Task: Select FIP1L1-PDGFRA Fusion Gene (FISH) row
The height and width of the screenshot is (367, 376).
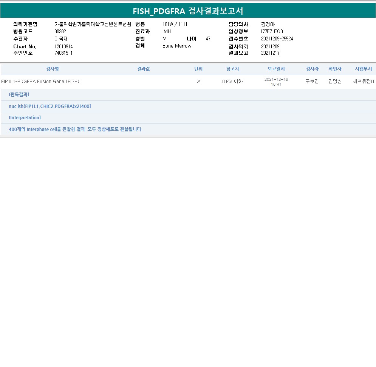Action: (x=188, y=82)
